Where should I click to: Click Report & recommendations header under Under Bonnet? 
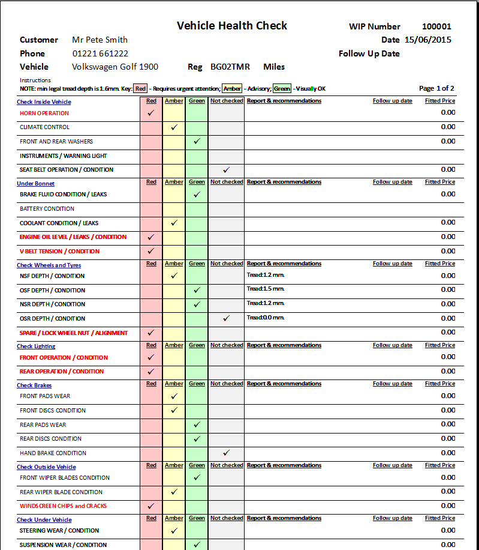pyautogui.click(x=284, y=182)
